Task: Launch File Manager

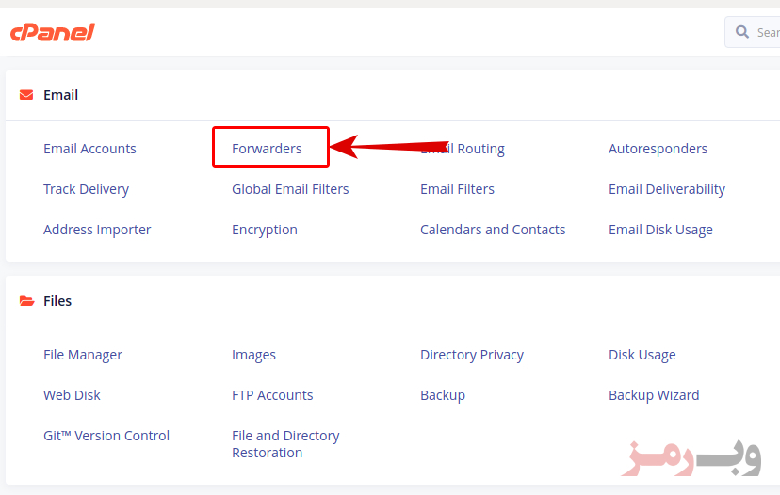Action: click(83, 355)
